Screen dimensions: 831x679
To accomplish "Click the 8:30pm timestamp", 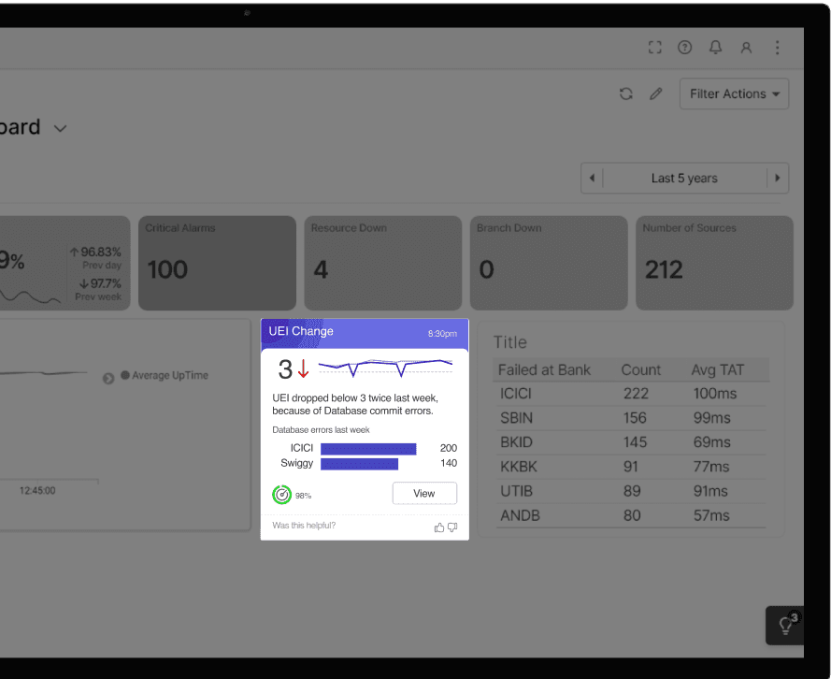I will tap(442, 333).
